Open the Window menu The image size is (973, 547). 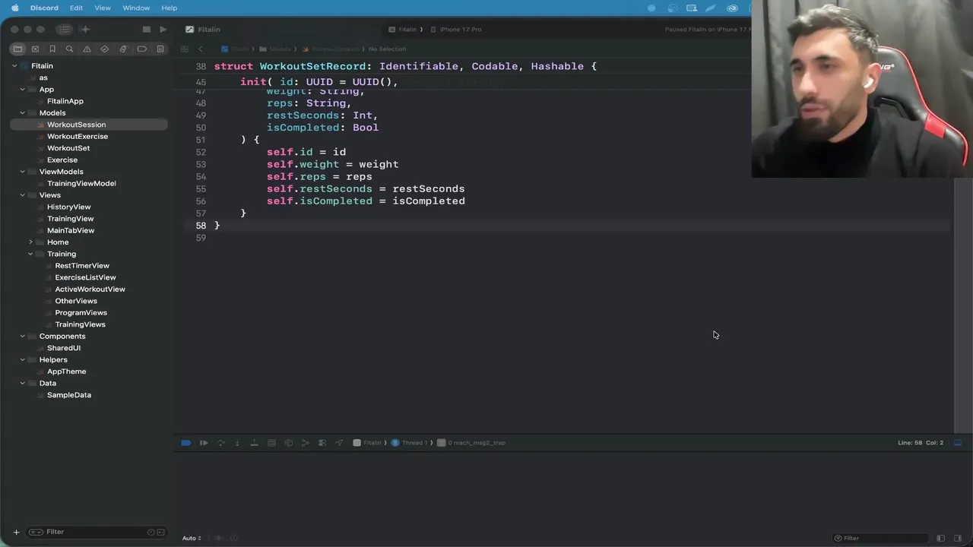136,8
